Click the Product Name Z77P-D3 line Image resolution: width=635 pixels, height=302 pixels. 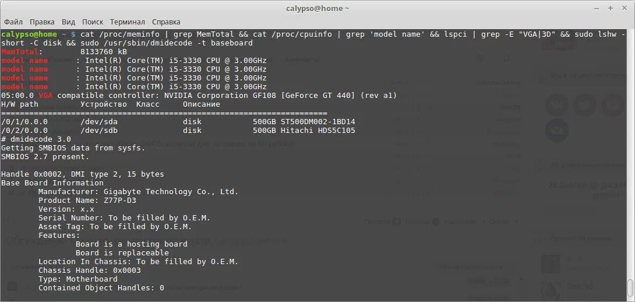(87, 200)
